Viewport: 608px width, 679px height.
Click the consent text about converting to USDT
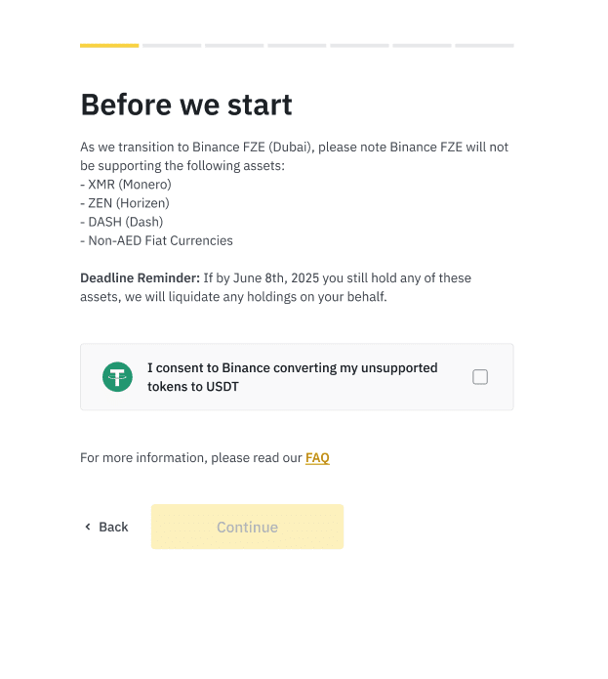pos(292,377)
